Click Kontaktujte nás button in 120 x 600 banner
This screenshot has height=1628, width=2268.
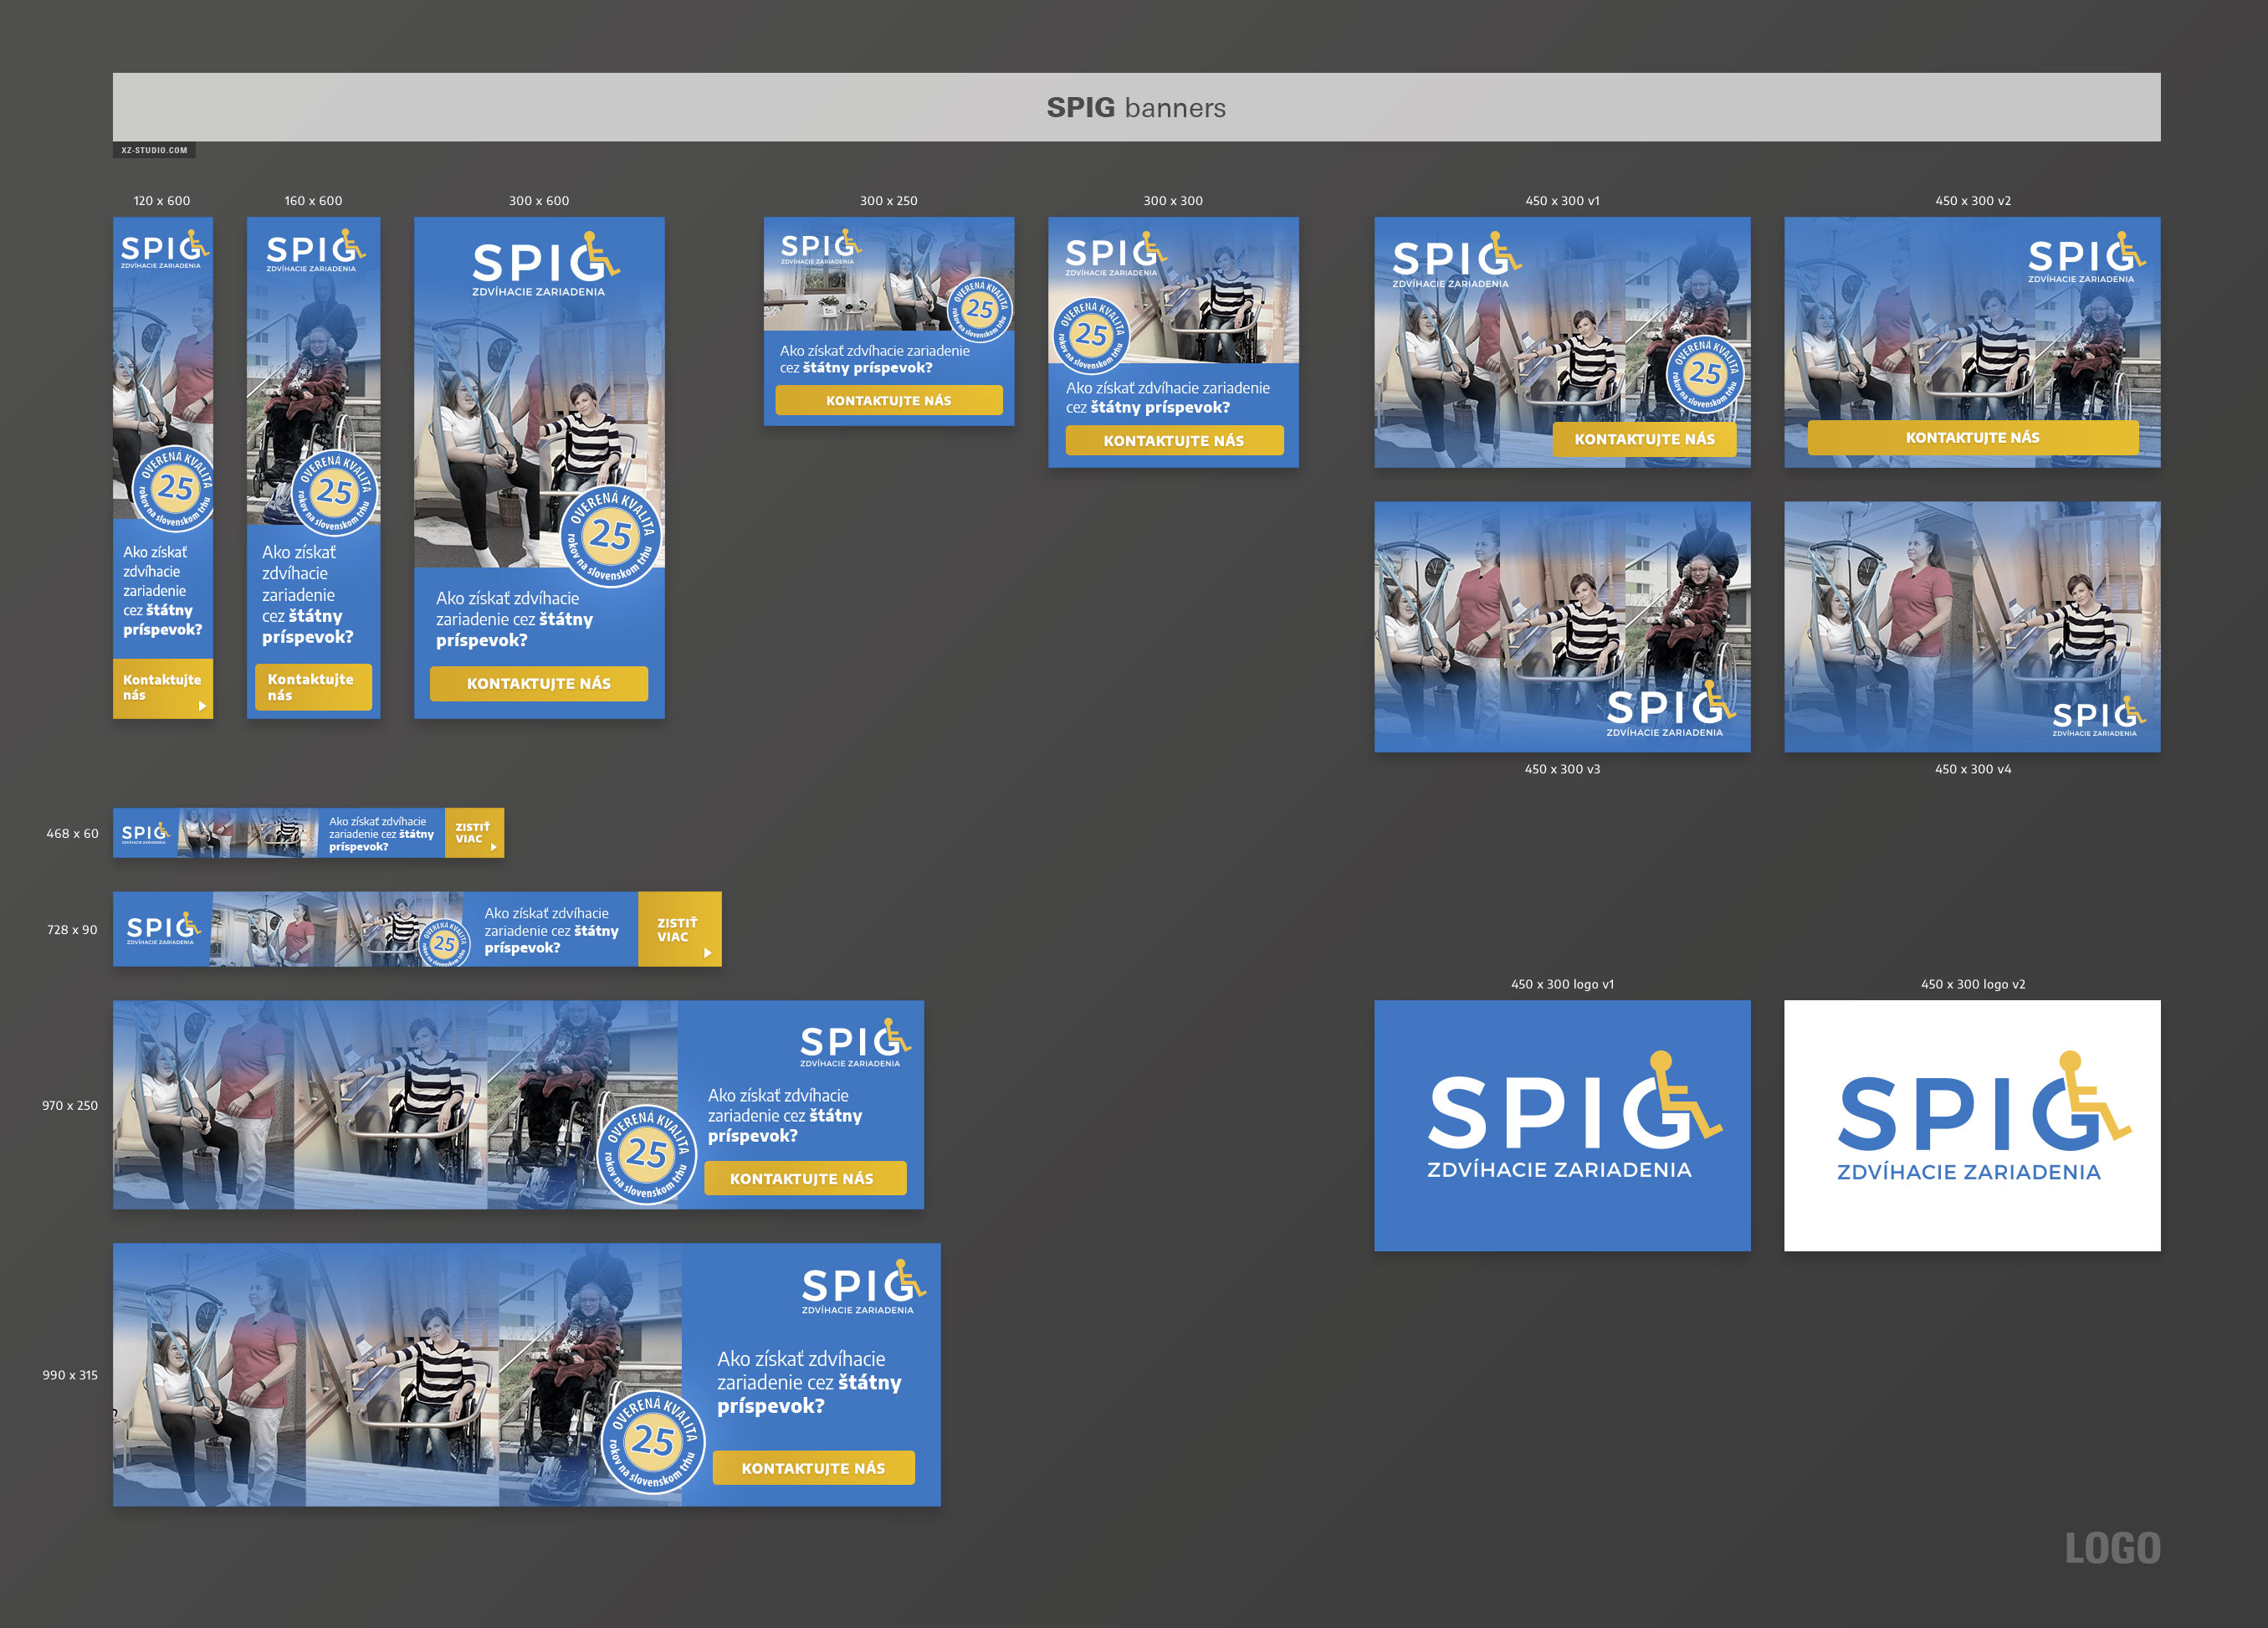tap(163, 687)
